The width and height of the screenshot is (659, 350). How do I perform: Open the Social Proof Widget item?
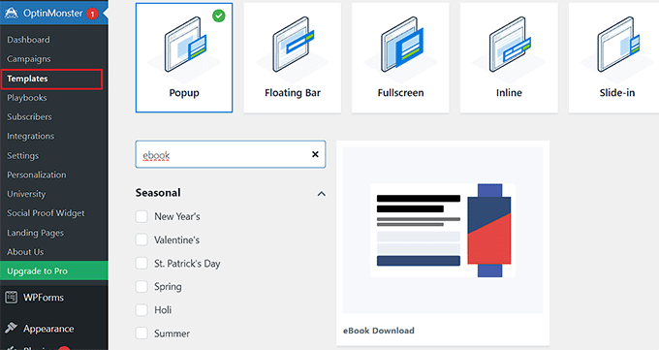point(46,213)
